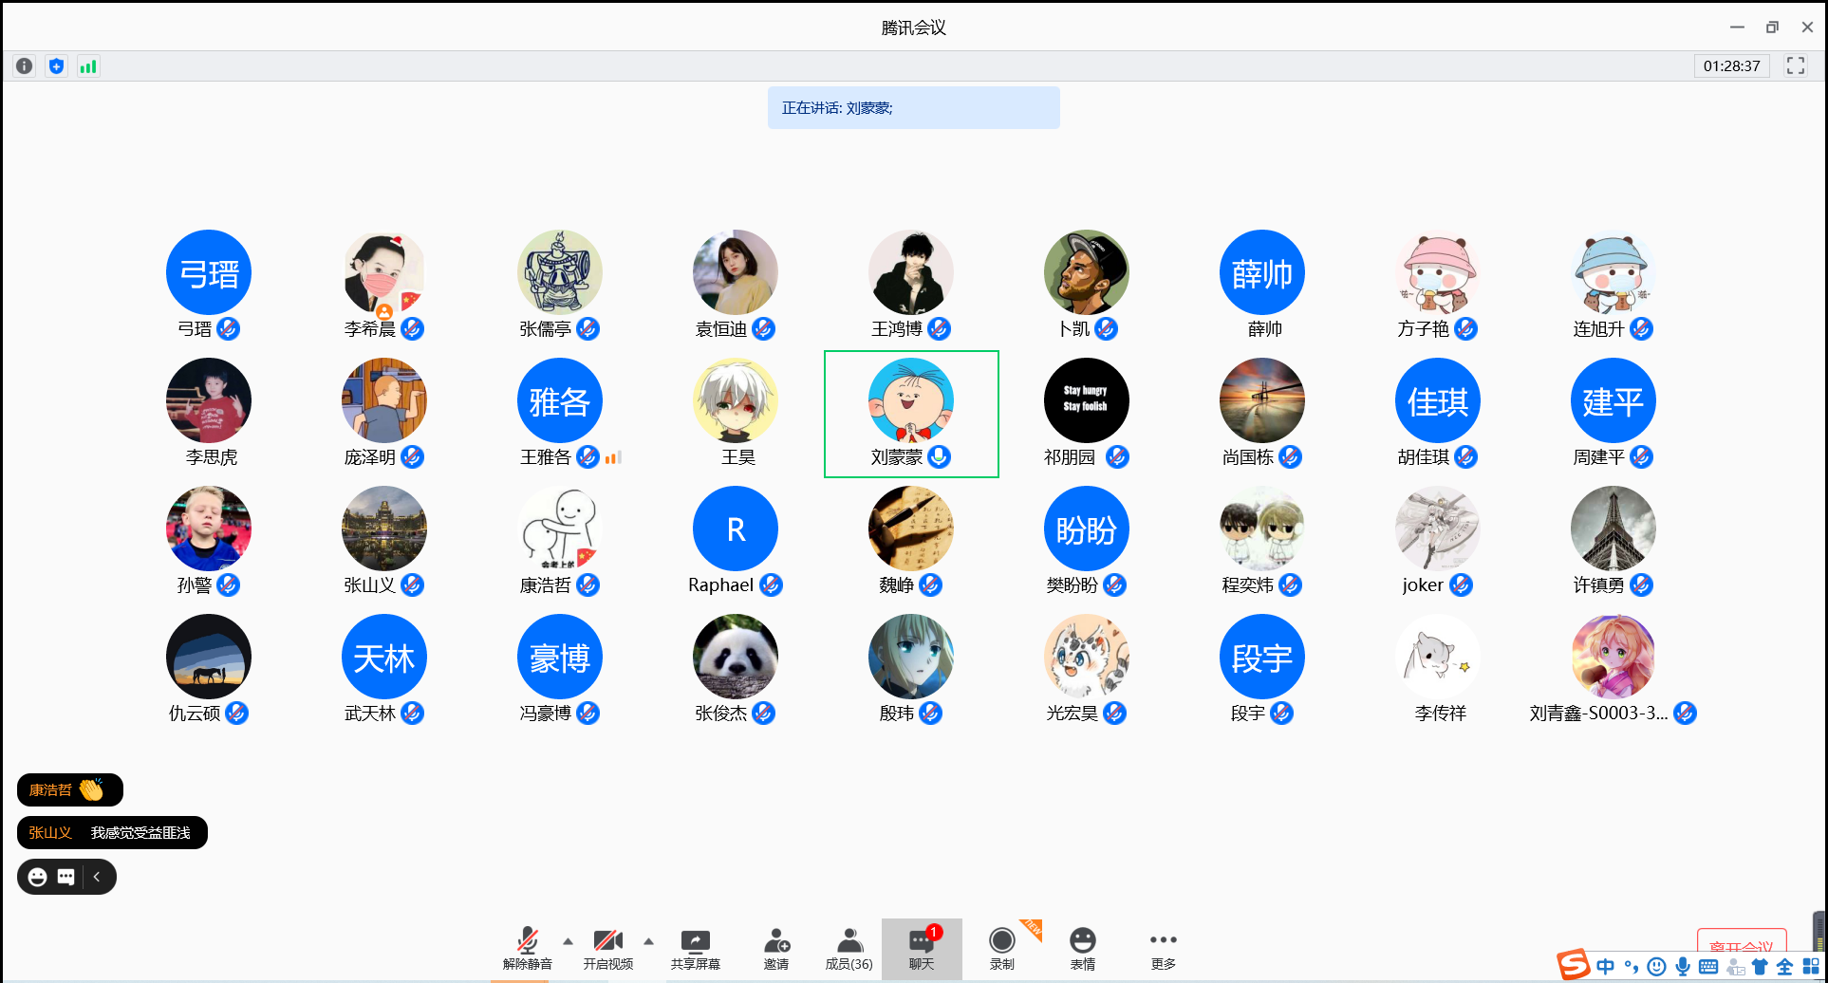The width and height of the screenshot is (1828, 983).
Task: Enter full screen mode
Action: [1795, 65]
